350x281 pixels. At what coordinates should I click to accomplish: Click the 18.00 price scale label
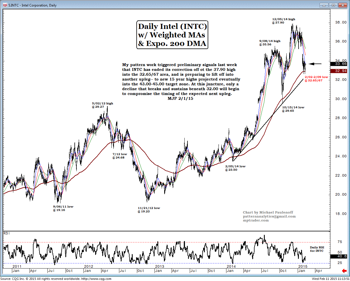[341, 214]
